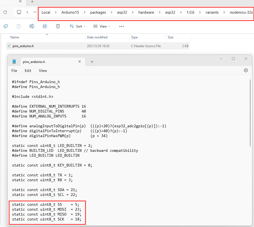This screenshot has width=254, height=227.
Task: Open Notepad settings gear icon
Action: tap(246, 70)
